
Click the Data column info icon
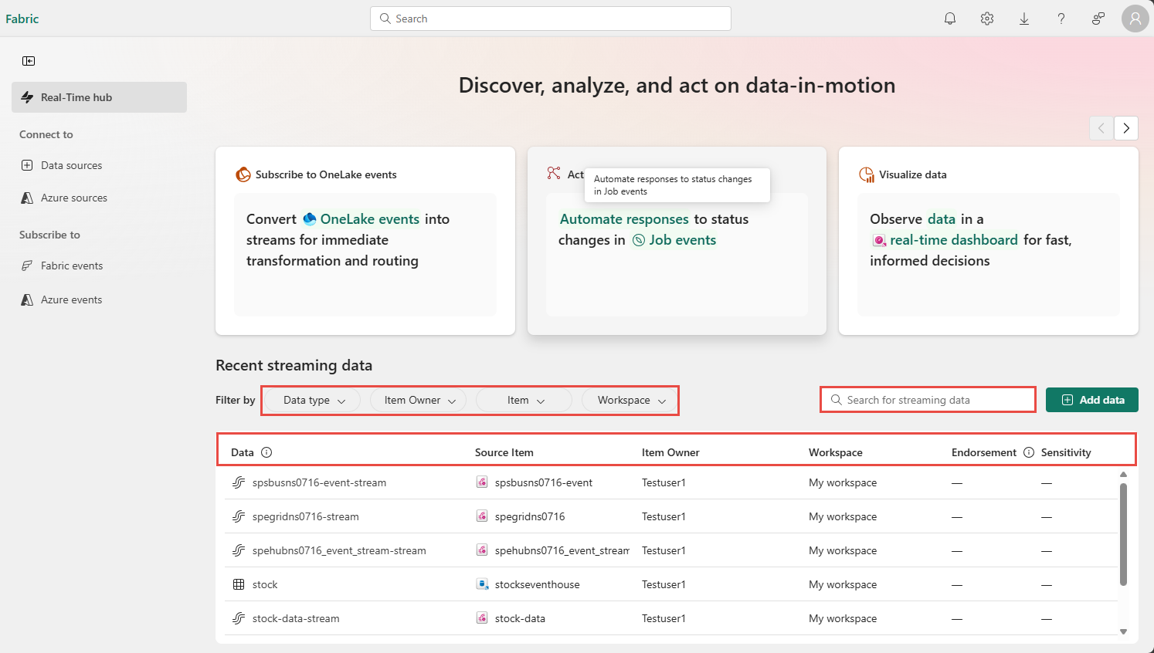click(266, 452)
